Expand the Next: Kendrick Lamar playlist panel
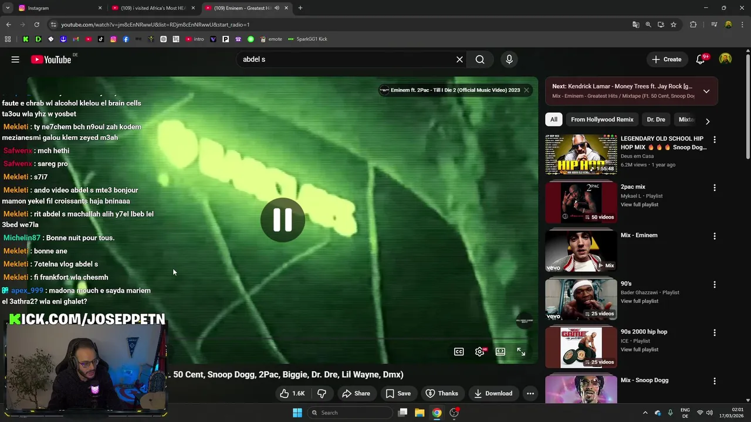This screenshot has width=751, height=422. pos(706,91)
